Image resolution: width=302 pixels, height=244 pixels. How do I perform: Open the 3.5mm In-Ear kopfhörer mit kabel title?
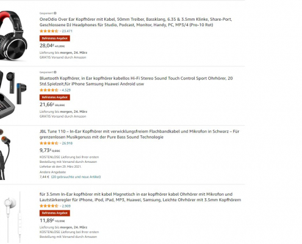(140, 197)
